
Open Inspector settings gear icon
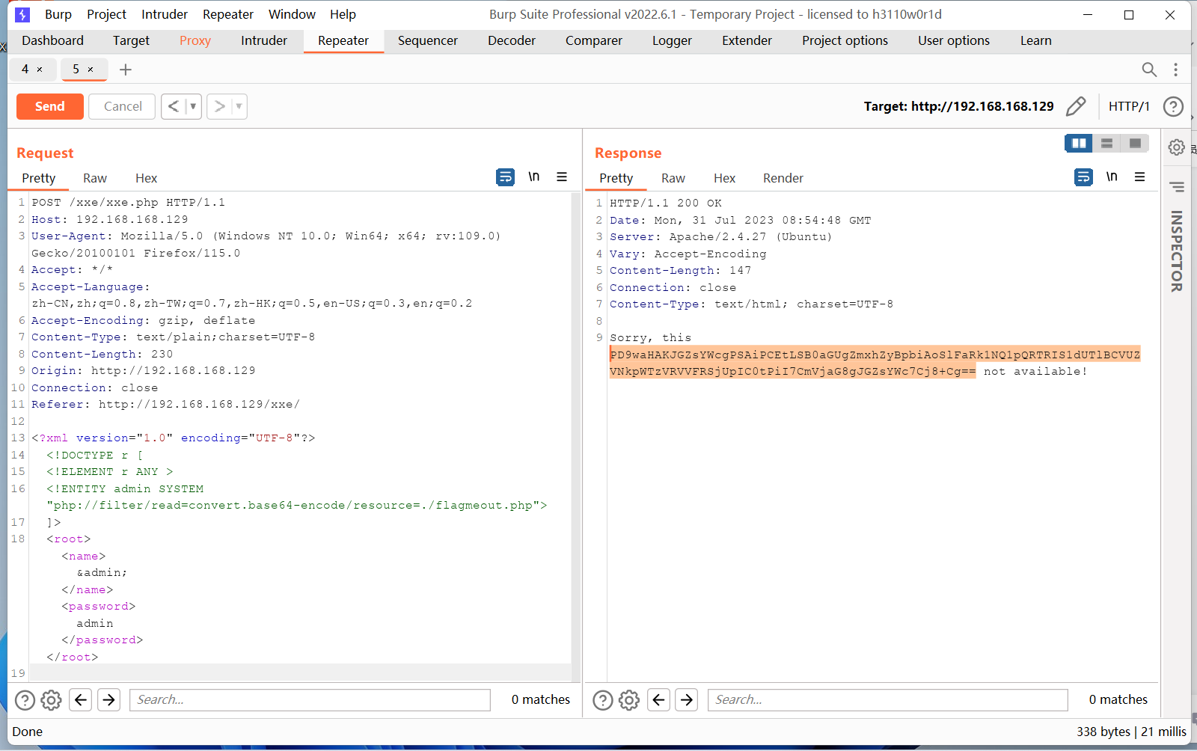click(1177, 147)
